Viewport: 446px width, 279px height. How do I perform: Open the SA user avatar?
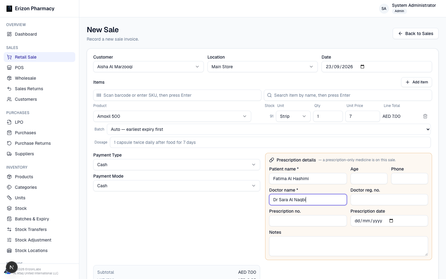(384, 9)
